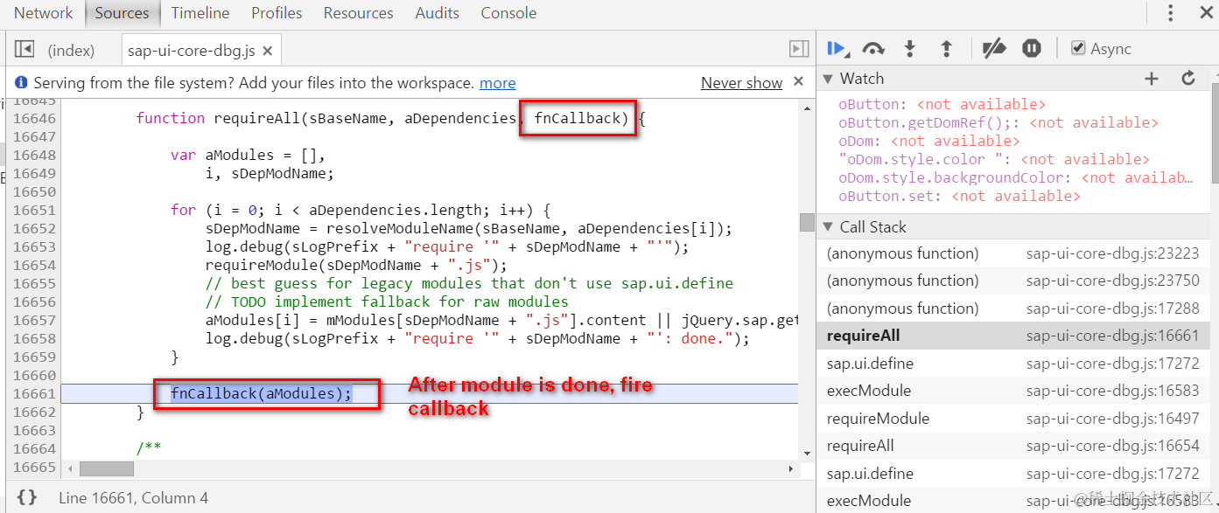Click horizontal scrollbar thumb of code editor
Image resolution: width=1219 pixels, height=513 pixels.
click(x=106, y=469)
